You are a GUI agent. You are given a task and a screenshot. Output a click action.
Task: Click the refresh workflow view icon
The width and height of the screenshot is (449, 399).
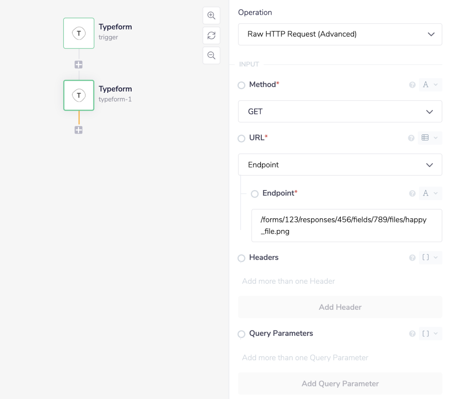tap(211, 35)
